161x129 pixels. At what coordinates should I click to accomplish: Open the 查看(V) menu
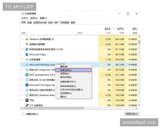pos(43,18)
